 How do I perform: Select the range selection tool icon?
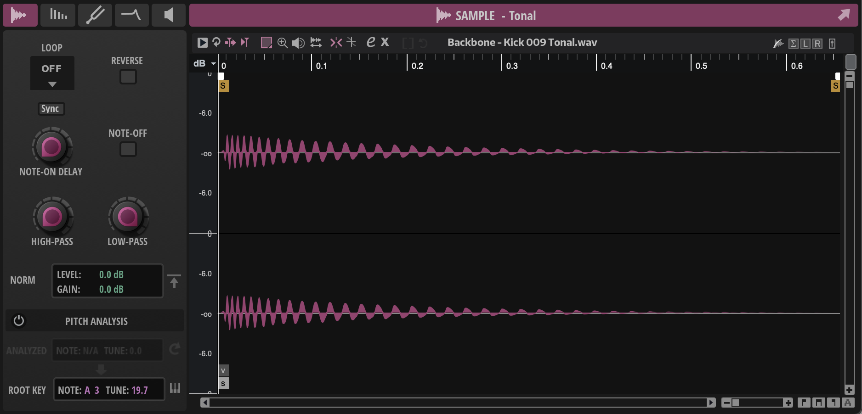267,42
